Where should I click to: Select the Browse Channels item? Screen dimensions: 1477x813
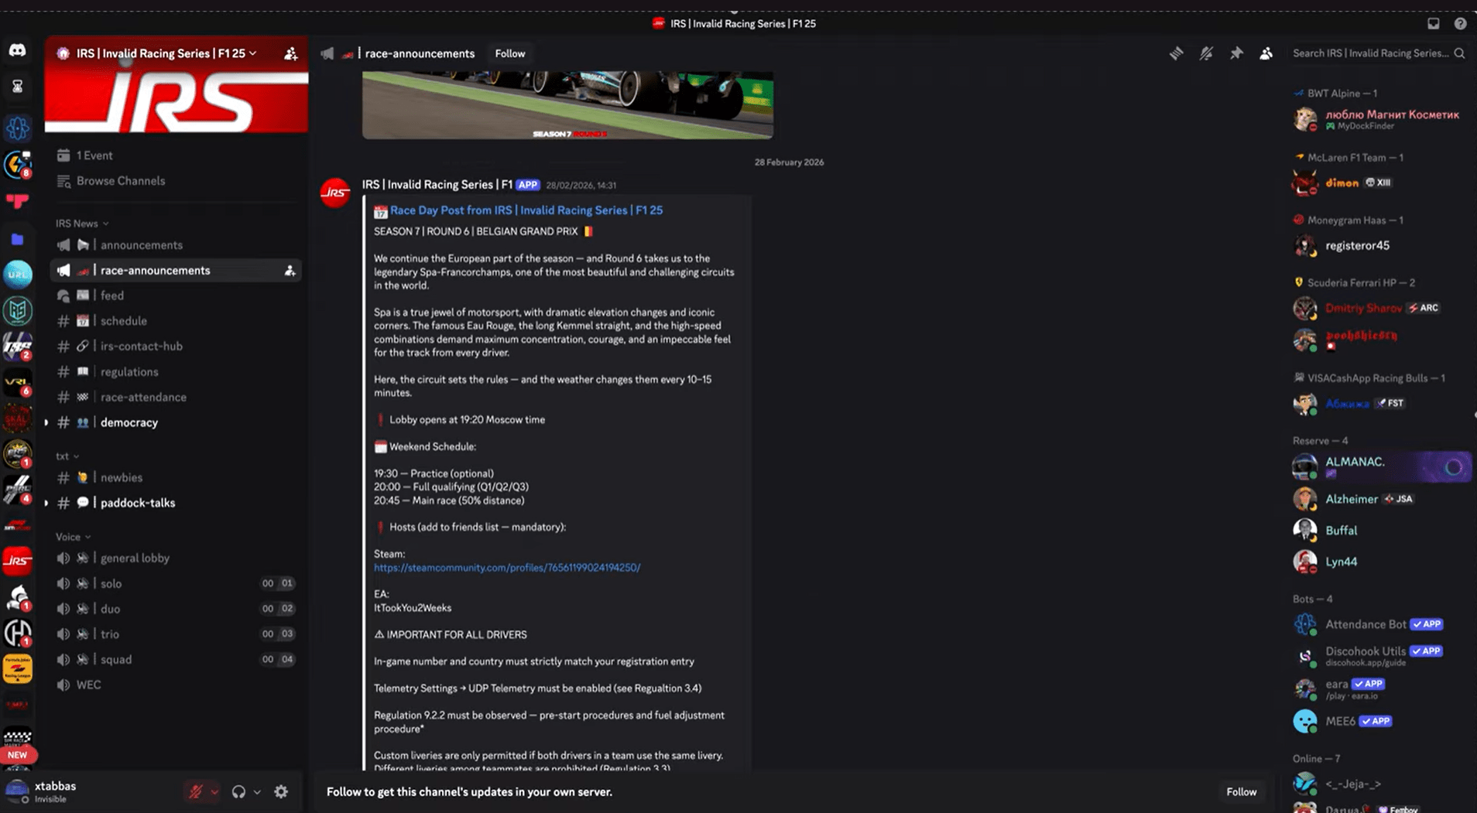point(120,181)
